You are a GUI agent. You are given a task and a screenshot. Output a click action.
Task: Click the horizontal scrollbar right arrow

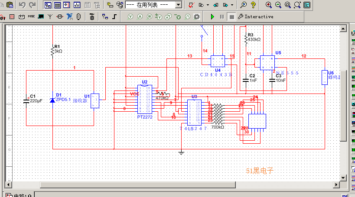tap(336, 185)
